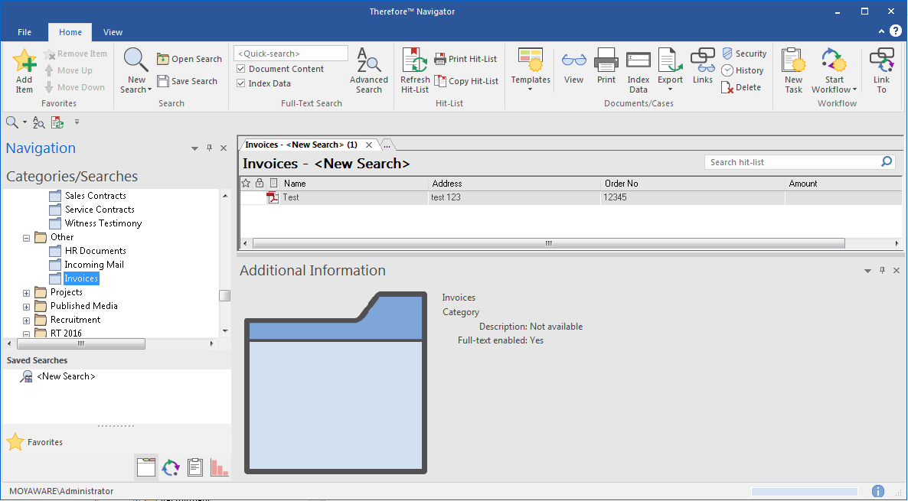Screen dimensions: 908x501
Task: Switch to the View ribbon tab
Action: pyautogui.click(x=113, y=32)
